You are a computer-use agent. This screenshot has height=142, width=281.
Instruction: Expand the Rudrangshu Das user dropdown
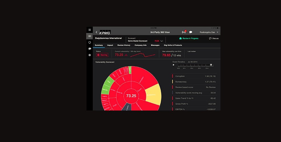pyautogui.click(x=217, y=32)
